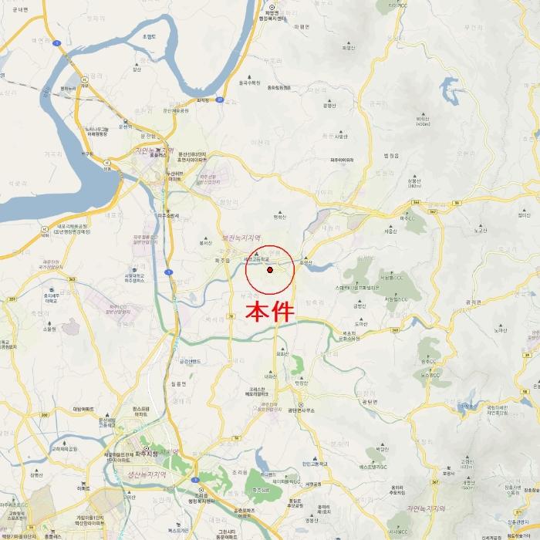Select the 상봉산 peak marker

pyautogui.click(x=415, y=176)
